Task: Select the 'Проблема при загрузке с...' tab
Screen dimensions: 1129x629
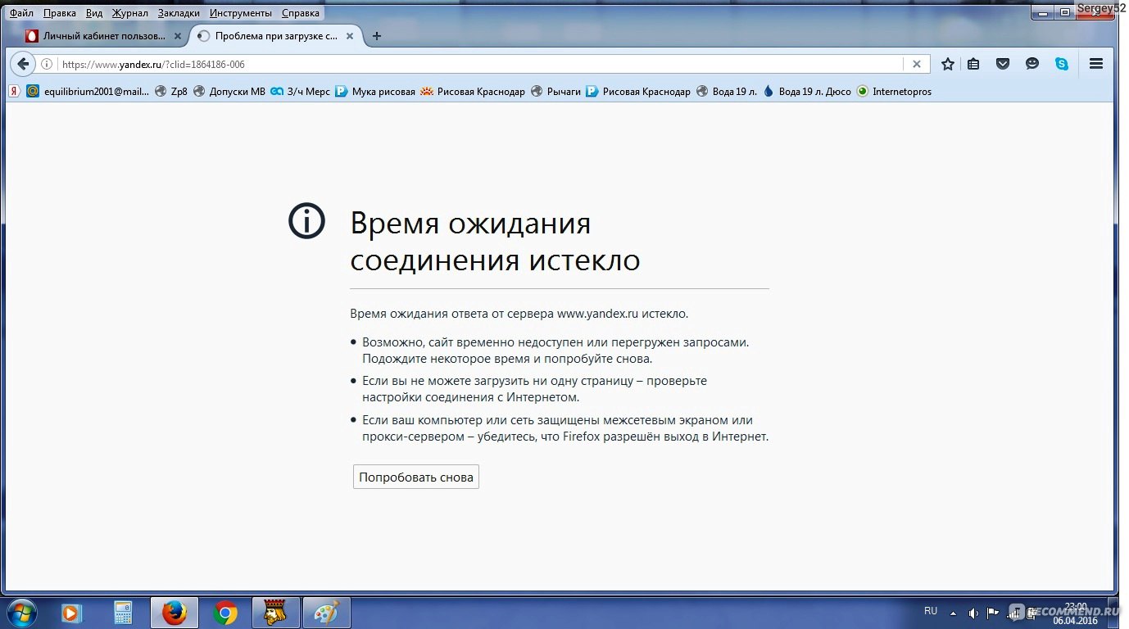Action: pyautogui.click(x=276, y=36)
